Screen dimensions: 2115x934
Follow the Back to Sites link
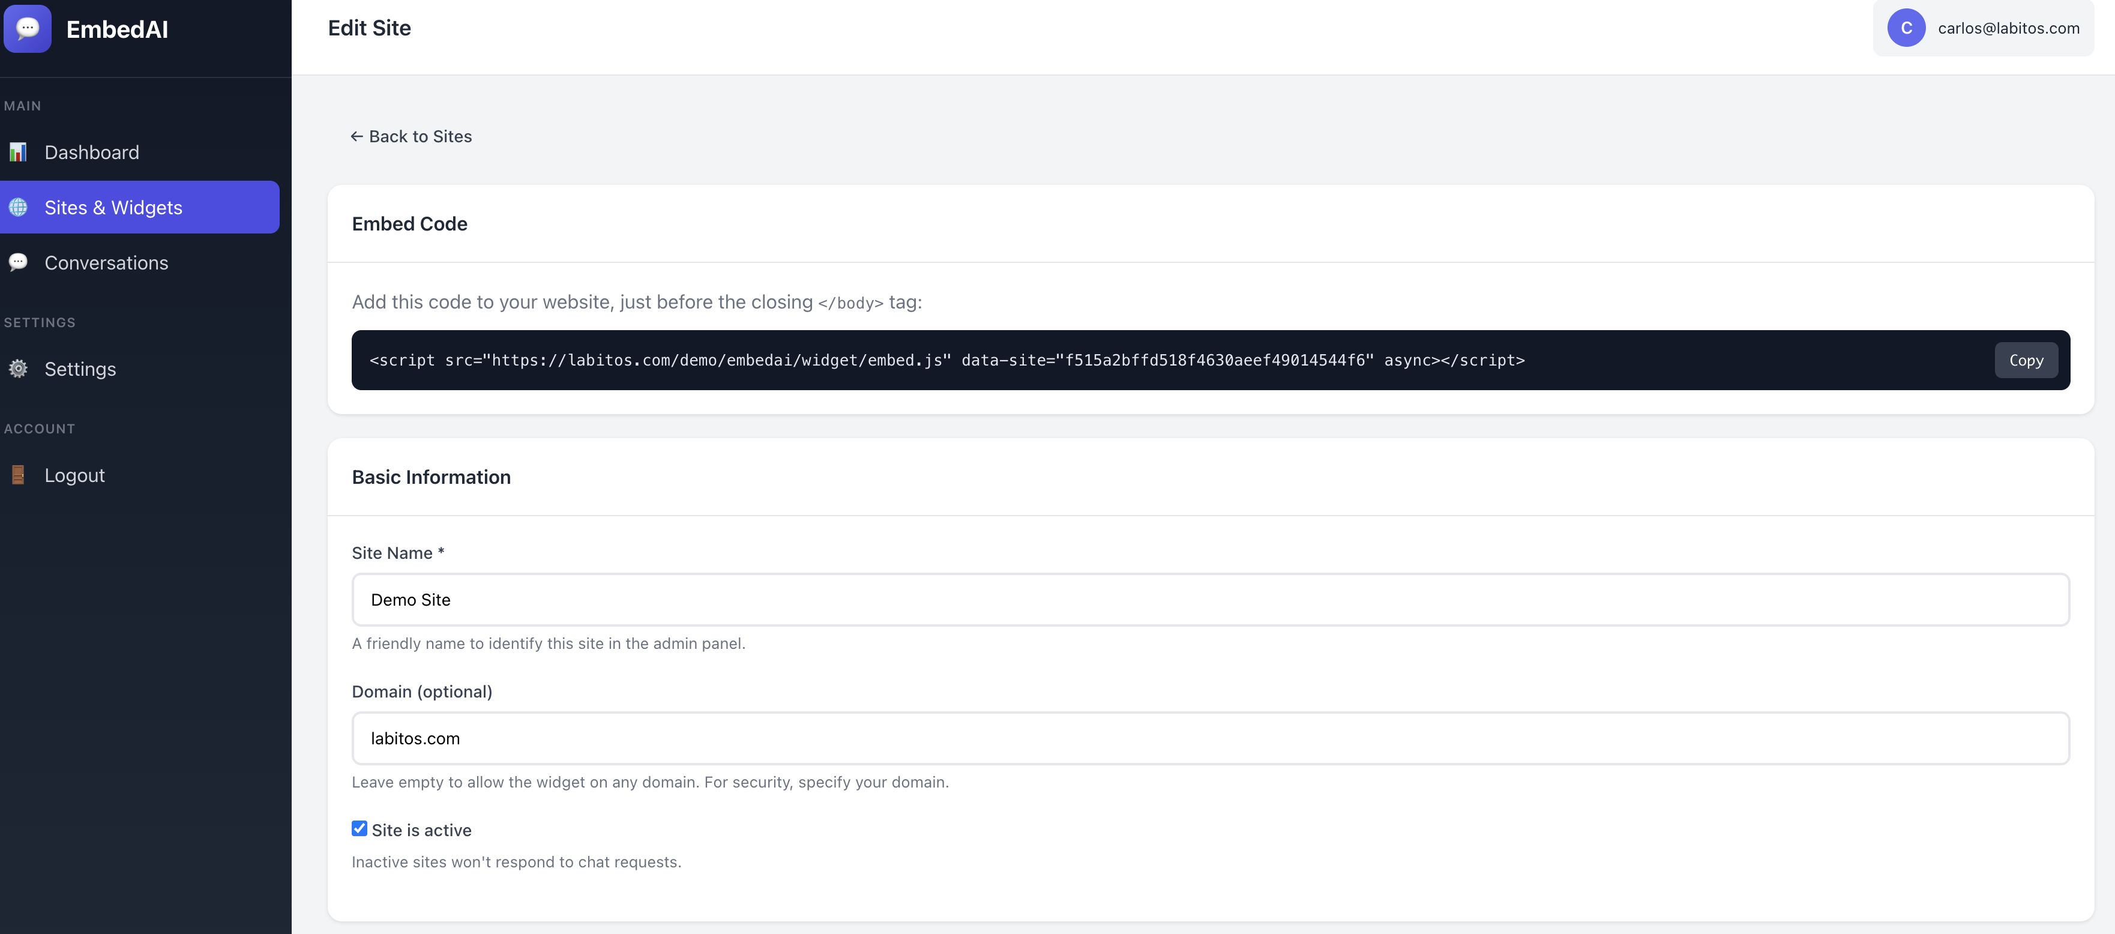420,136
